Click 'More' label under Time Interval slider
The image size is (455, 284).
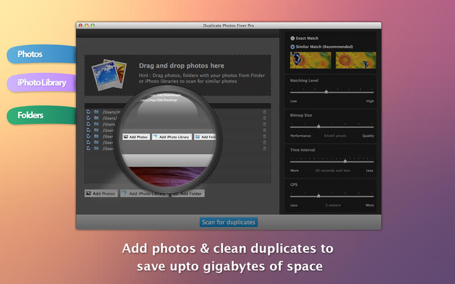click(x=295, y=170)
